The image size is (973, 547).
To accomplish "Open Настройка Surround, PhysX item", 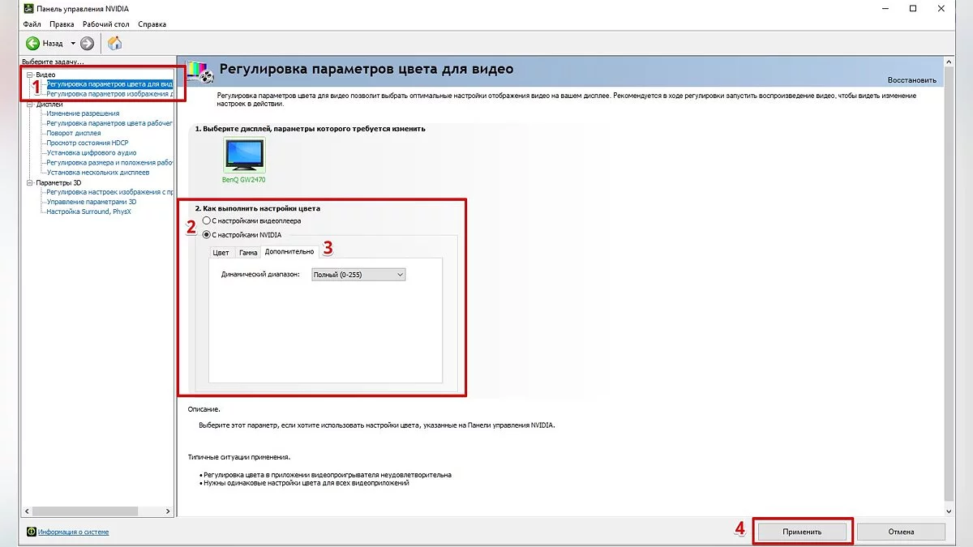I will pos(88,212).
